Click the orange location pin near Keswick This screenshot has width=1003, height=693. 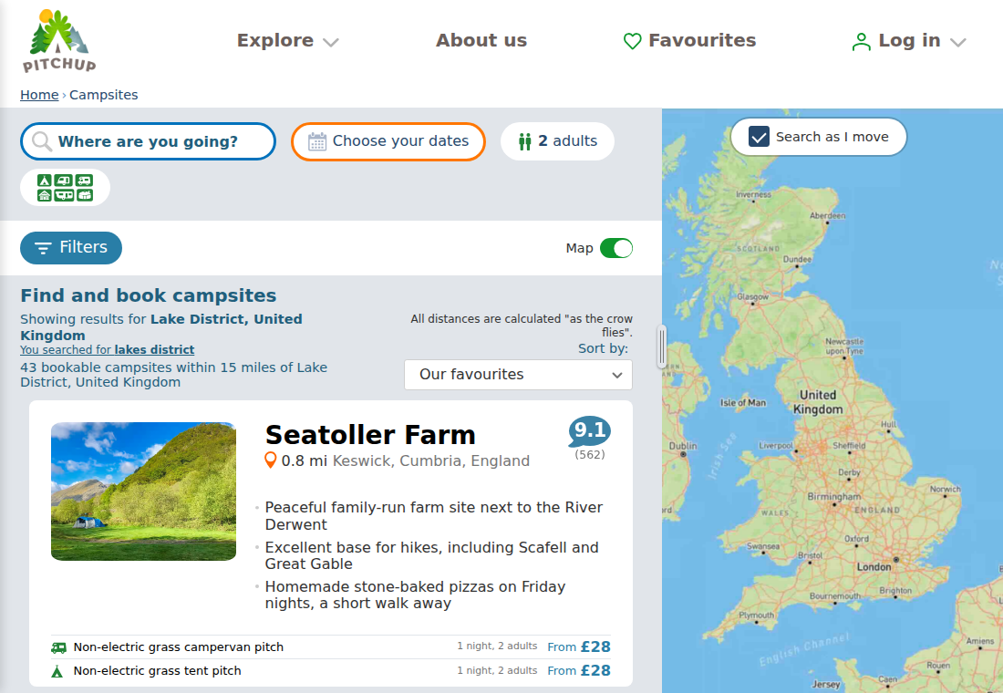click(x=271, y=460)
